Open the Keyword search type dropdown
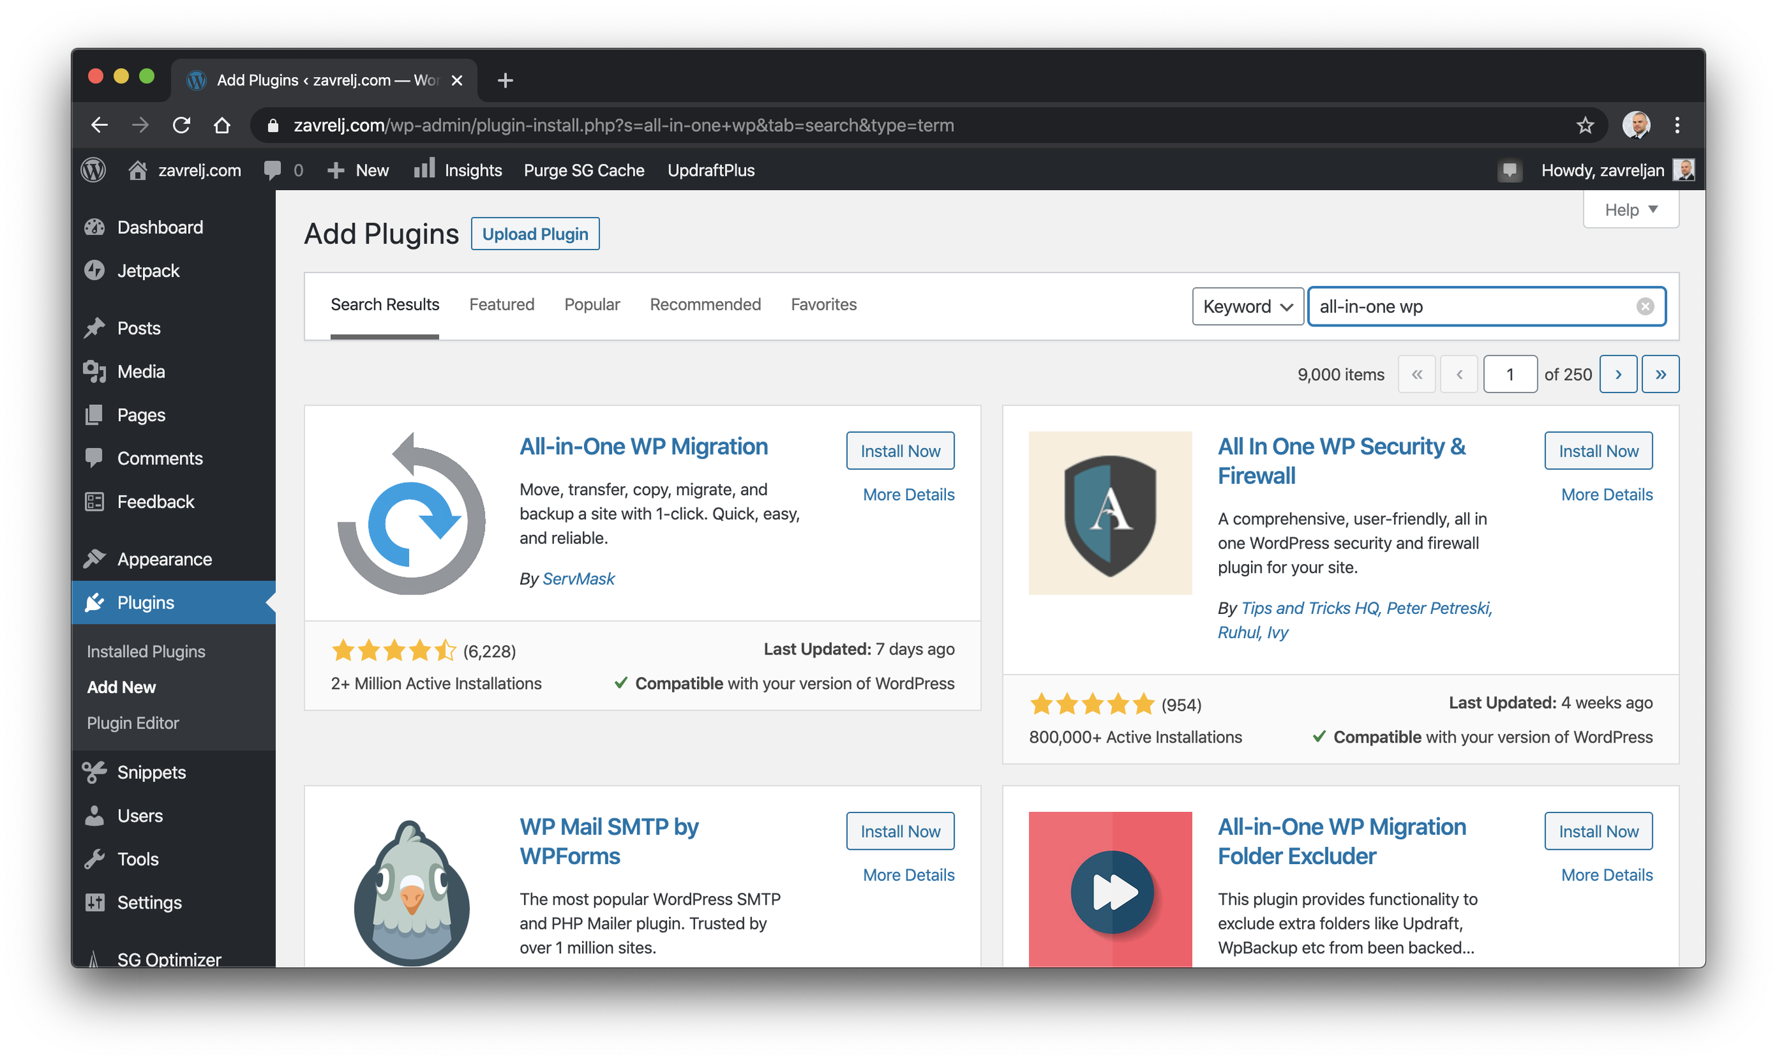1777x1062 pixels. (x=1247, y=306)
